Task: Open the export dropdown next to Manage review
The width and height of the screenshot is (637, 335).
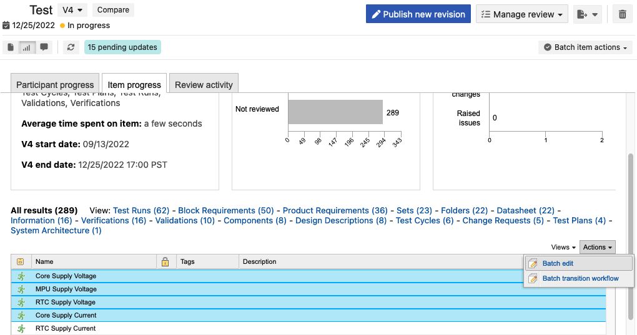Action: point(587,14)
